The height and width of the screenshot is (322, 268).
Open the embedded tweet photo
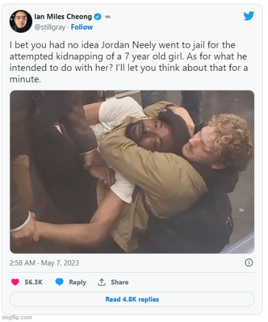pos(132,172)
